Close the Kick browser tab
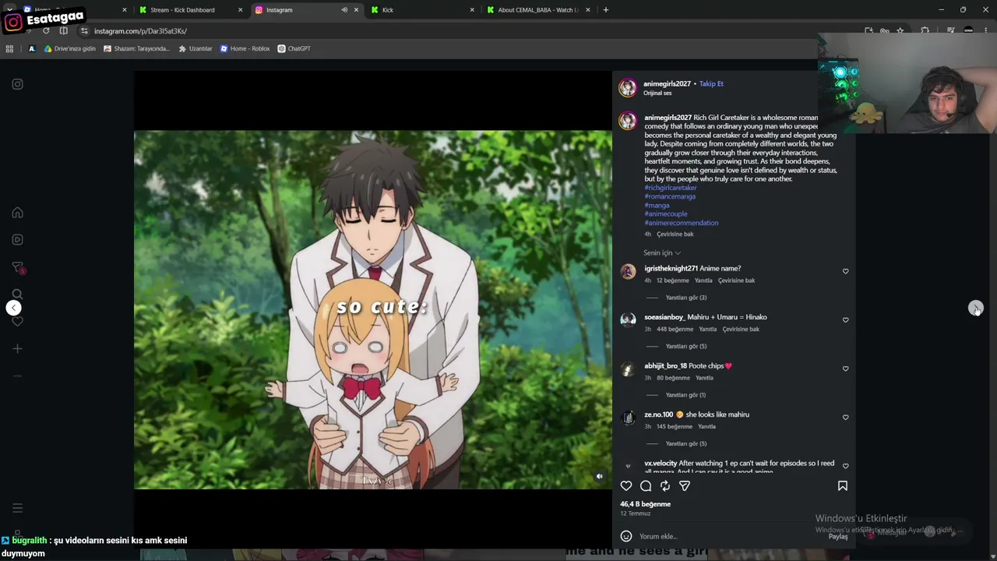 pyautogui.click(x=472, y=10)
